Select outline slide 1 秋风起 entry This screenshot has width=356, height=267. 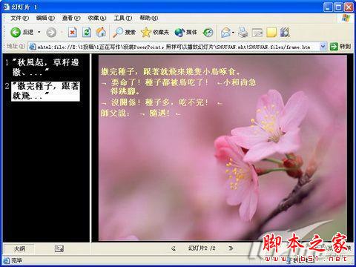point(45,67)
